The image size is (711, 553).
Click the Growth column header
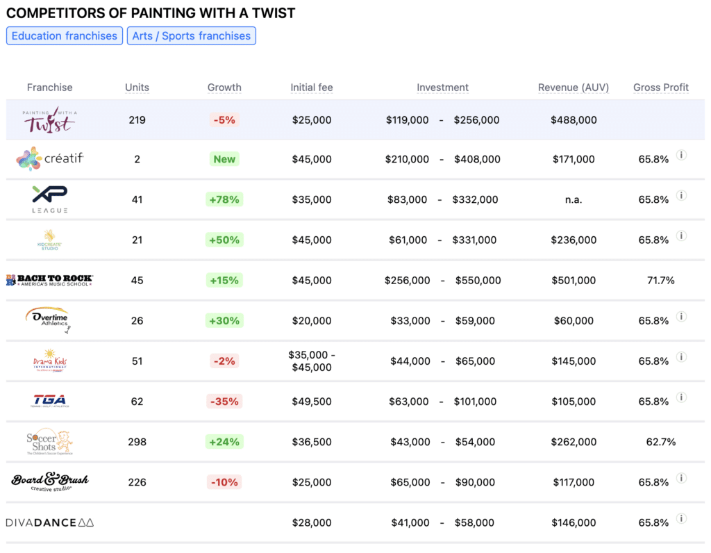(x=224, y=87)
